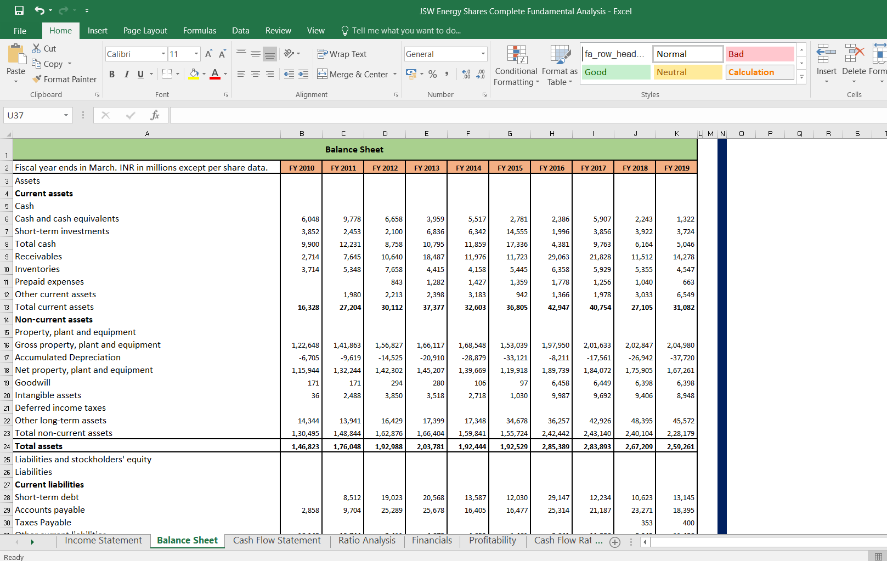The image size is (887, 561).
Task: Click the Paste clipboard icon
Action: [16, 54]
